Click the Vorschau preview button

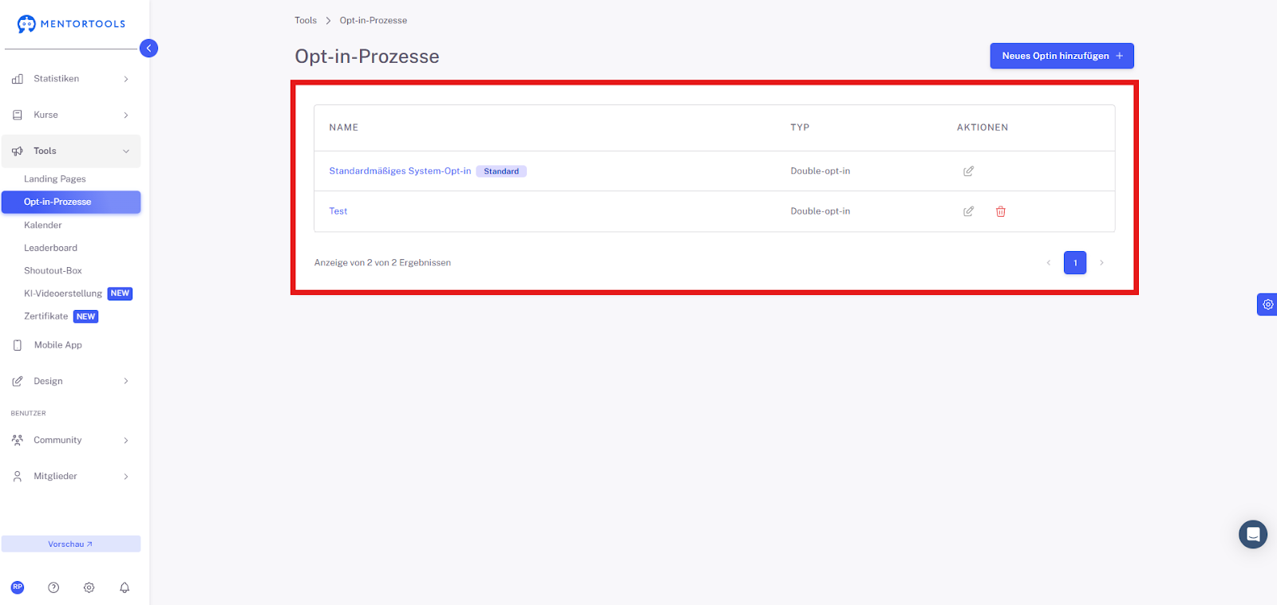[71, 544]
